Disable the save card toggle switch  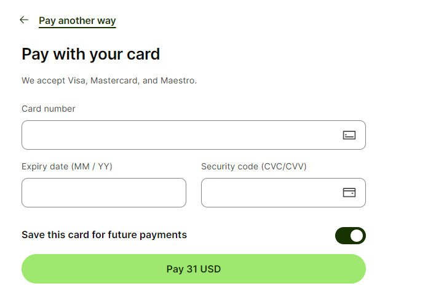tap(350, 235)
